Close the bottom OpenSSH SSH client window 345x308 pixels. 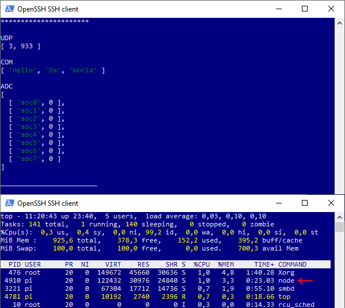click(x=331, y=203)
